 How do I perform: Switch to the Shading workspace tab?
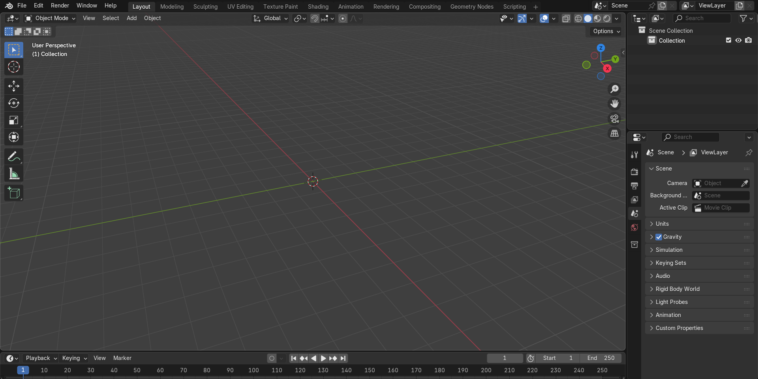318,7
